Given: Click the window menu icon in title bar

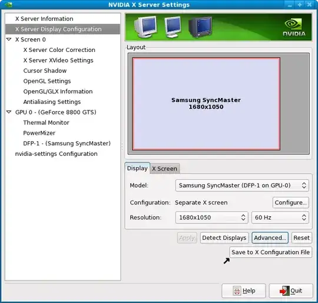Looking at the screenshot, I should coord(8,5).
